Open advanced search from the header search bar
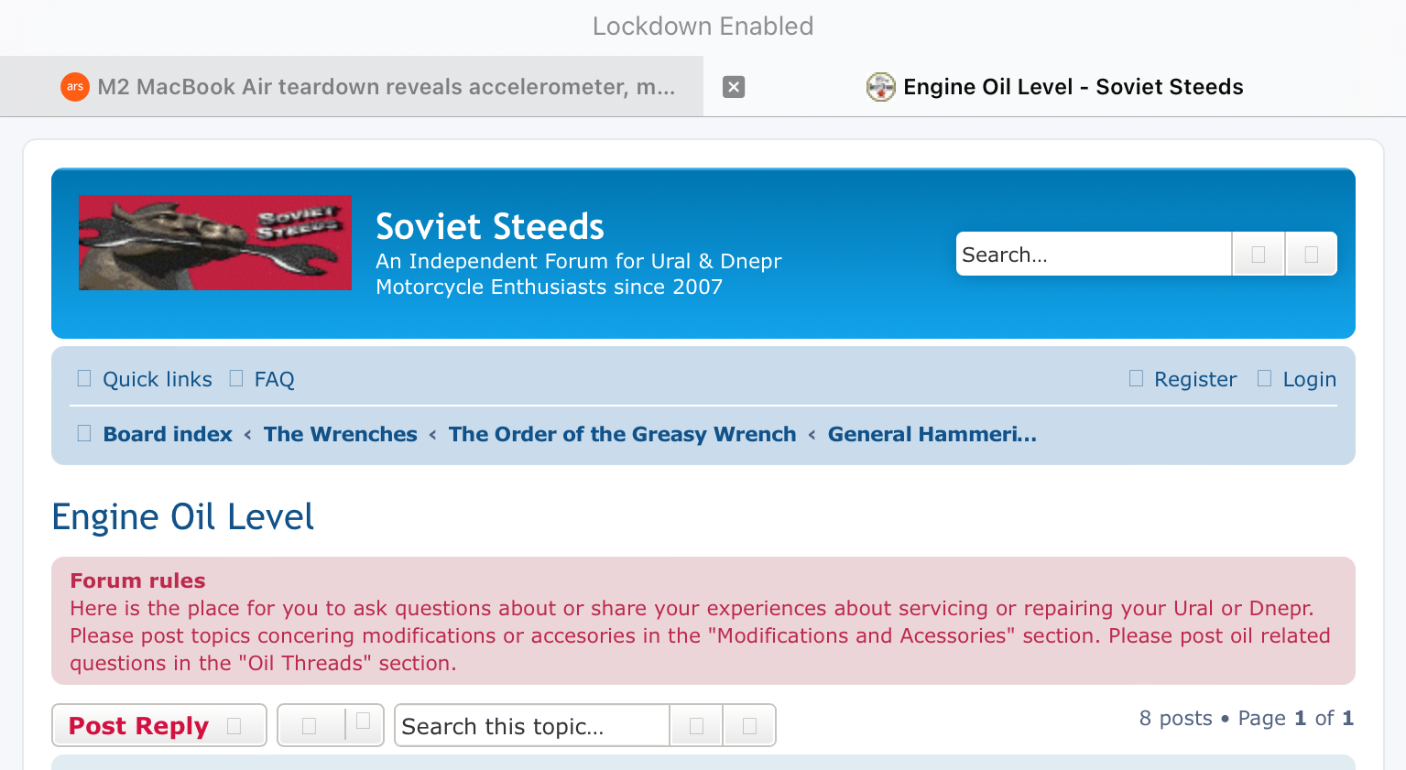Viewport: 1406px width, 770px height. pyautogui.click(x=1311, y=255)
